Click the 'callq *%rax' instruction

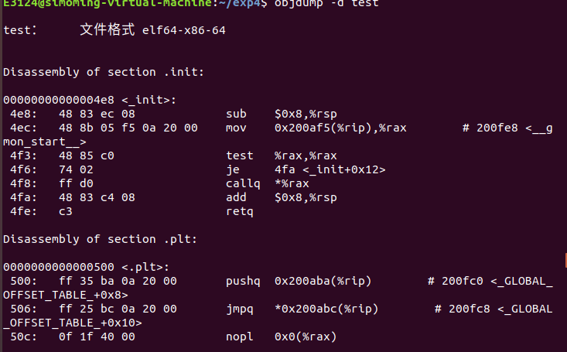(267, 184)
